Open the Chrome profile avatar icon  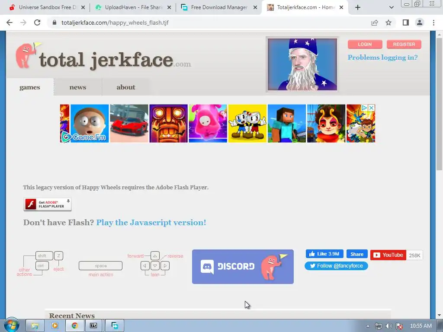420,22
